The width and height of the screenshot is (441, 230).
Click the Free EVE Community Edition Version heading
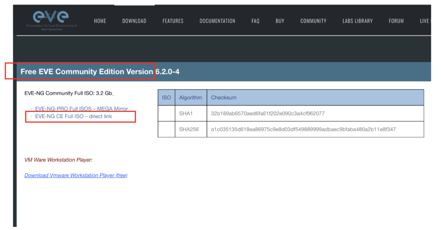coord(100,71)
